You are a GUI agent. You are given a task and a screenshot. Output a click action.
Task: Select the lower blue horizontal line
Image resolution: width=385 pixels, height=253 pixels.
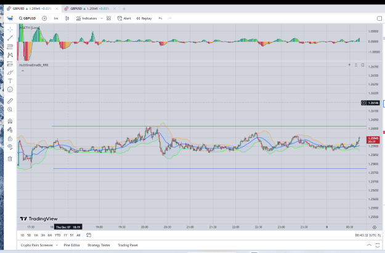(x=210, y=168)
